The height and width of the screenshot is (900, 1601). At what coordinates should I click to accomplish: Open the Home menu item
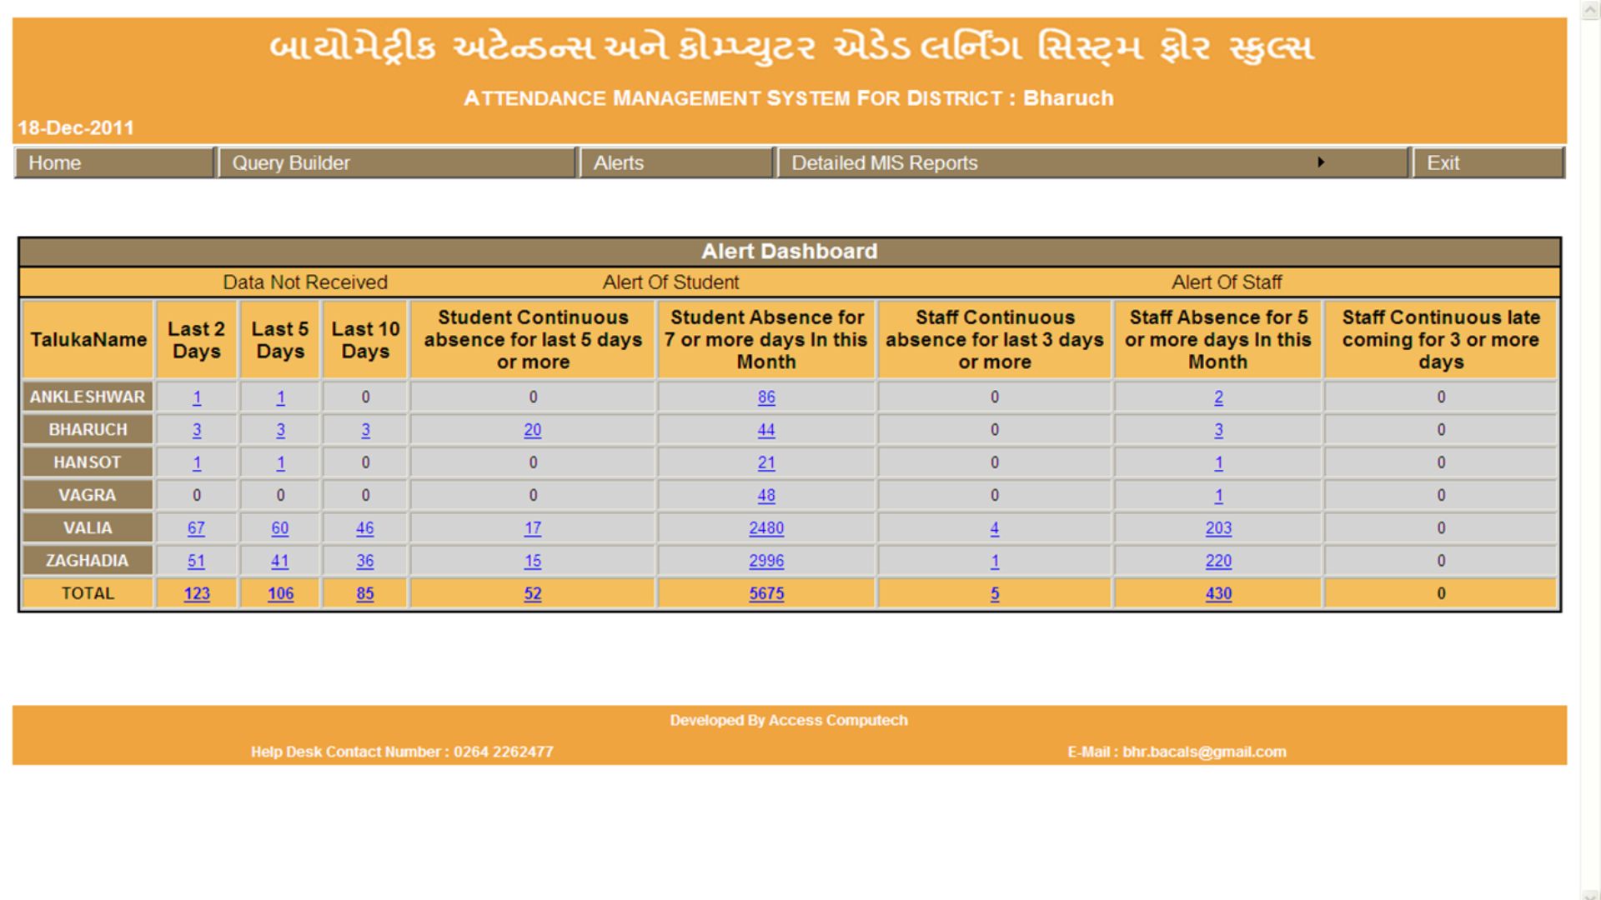55,163
